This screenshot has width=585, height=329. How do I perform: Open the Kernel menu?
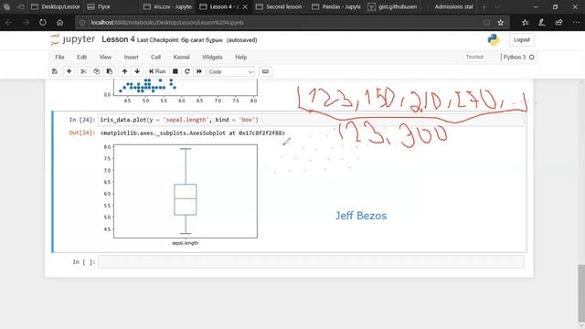click(181, 57)
